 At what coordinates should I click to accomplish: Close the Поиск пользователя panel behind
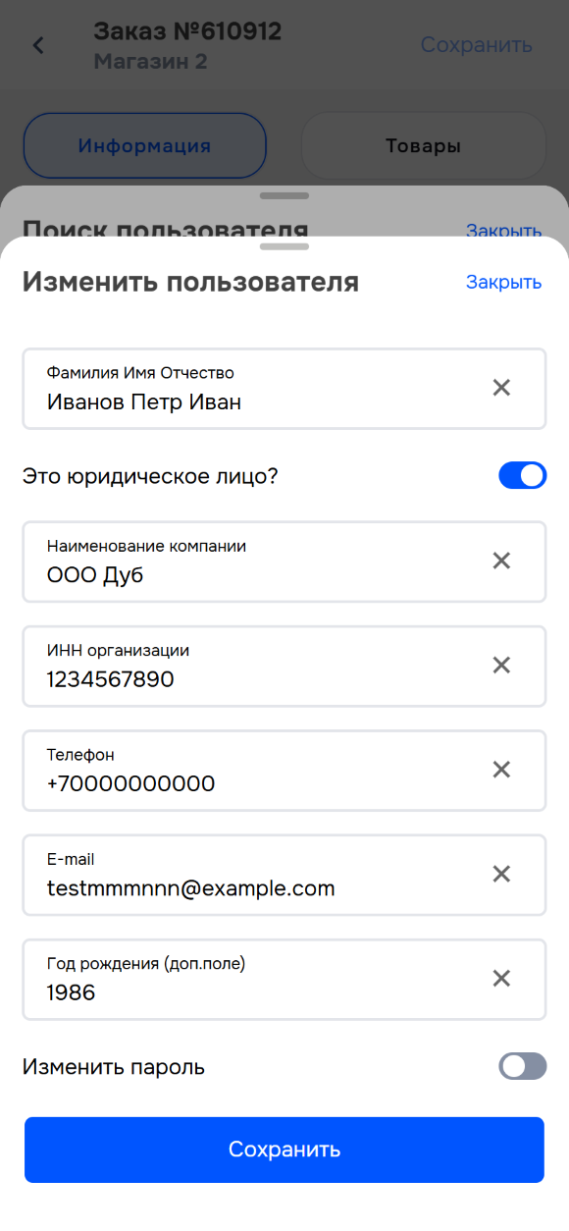point(503,231)
